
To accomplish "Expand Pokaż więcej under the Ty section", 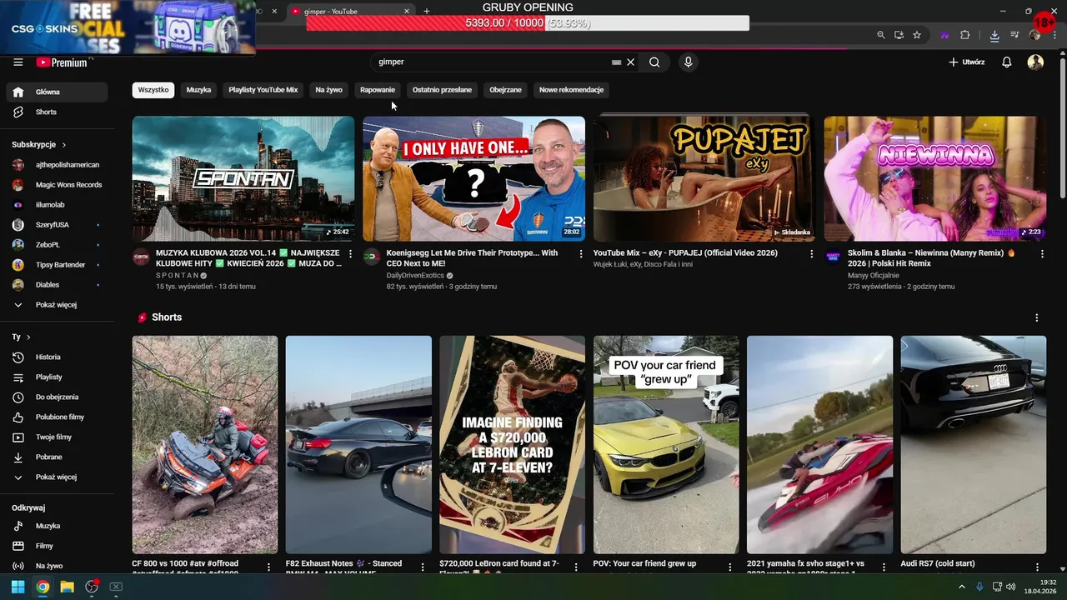I will coord(57,477).
